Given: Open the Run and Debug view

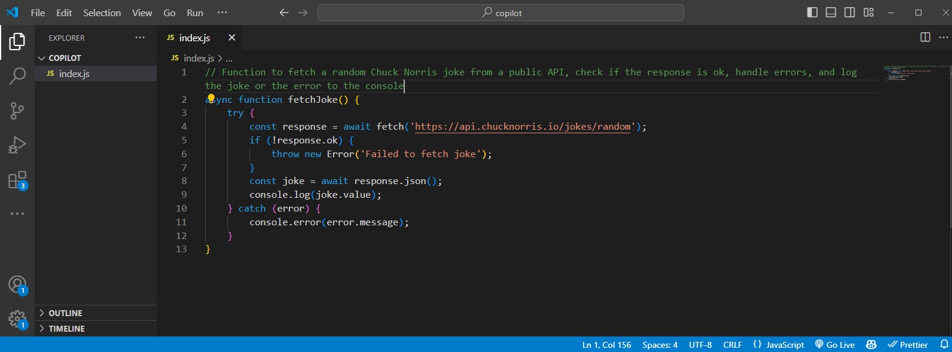Looking at the screenshot, I should (17, 145).
